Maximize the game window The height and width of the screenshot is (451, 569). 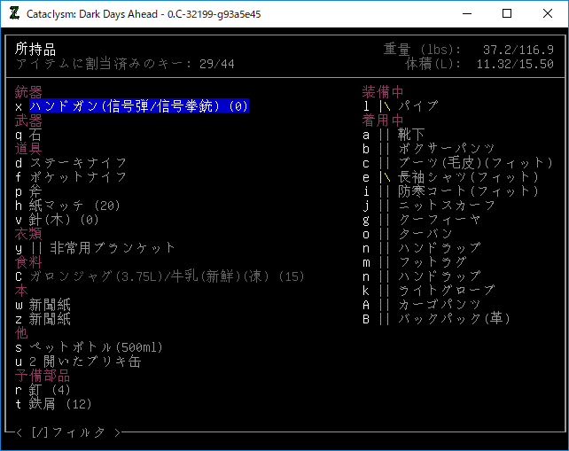pos(507,14)
